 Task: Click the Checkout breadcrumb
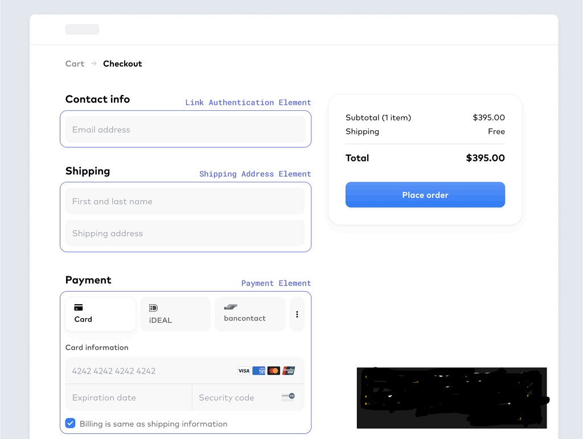click(x=122, y=64)
